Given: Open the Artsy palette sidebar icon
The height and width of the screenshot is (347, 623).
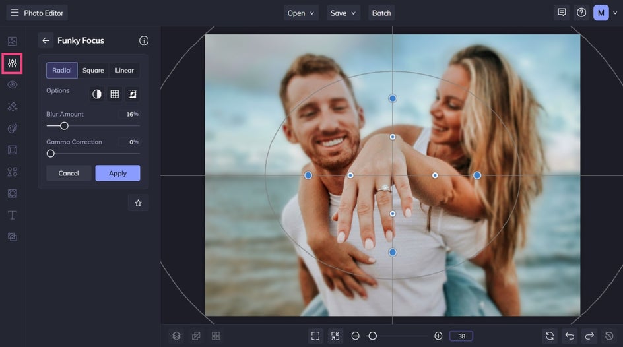Looking at the screenshot, I should (x=13, y=128).
